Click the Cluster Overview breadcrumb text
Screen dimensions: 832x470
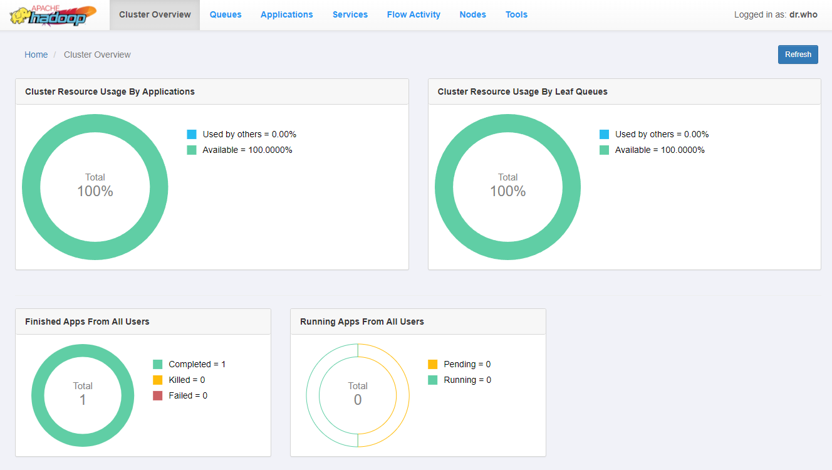pyautogui.click(x=97, y=55)
